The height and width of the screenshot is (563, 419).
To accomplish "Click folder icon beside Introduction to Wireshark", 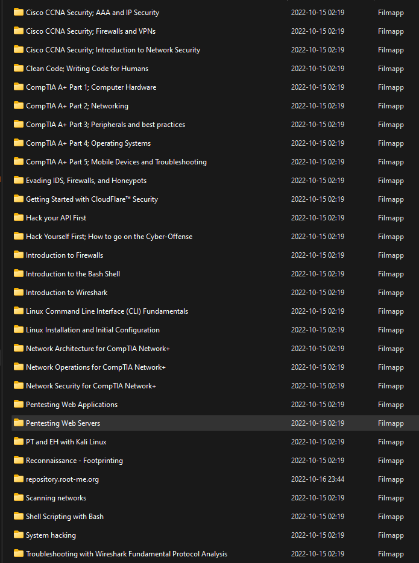I will [x=19, y=292].
